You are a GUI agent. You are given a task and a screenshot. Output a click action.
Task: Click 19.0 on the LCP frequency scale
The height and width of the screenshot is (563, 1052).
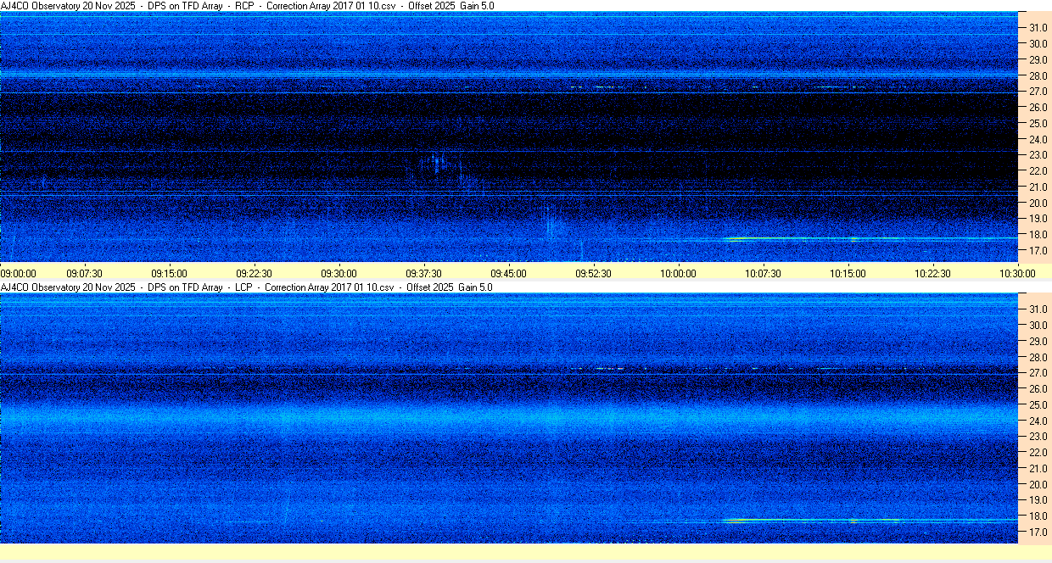1038,501
